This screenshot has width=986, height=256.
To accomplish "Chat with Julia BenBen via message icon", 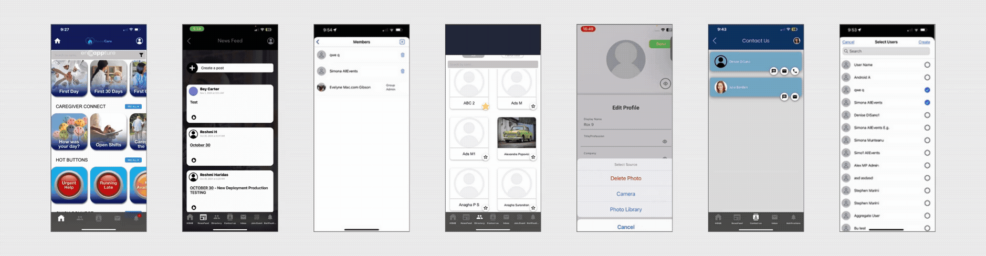I will point(784,97).
